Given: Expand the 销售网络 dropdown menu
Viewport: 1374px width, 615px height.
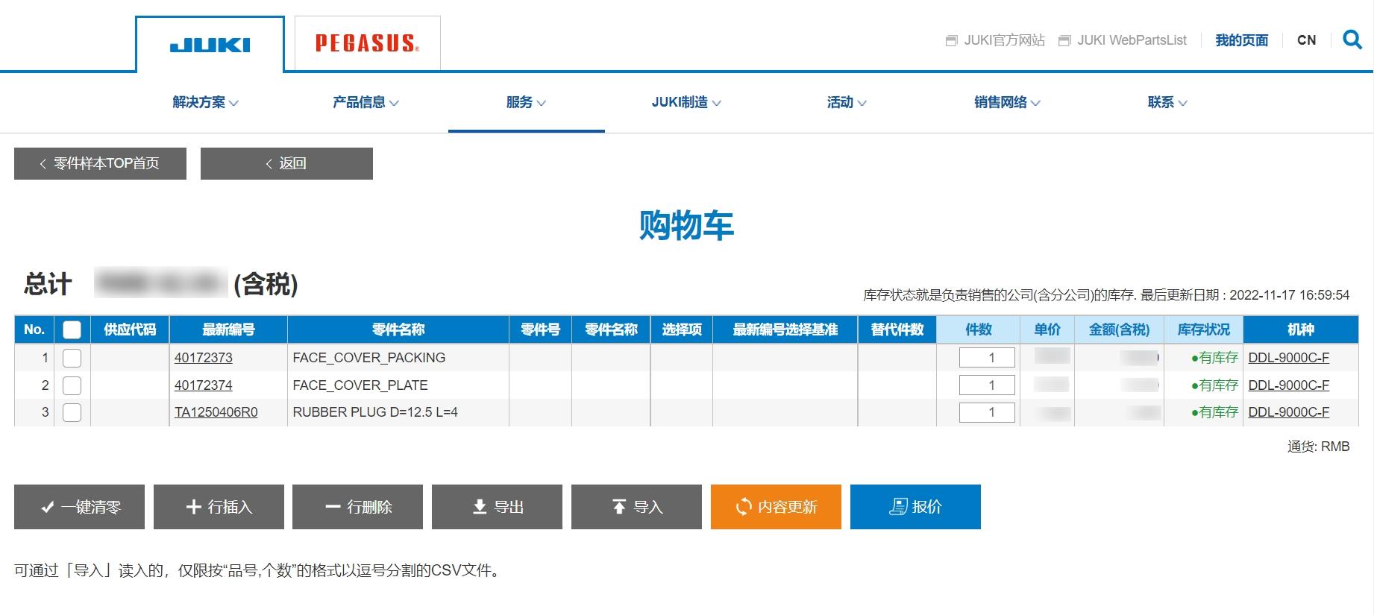Looking at the screenshot, I should pos(1007,102).
